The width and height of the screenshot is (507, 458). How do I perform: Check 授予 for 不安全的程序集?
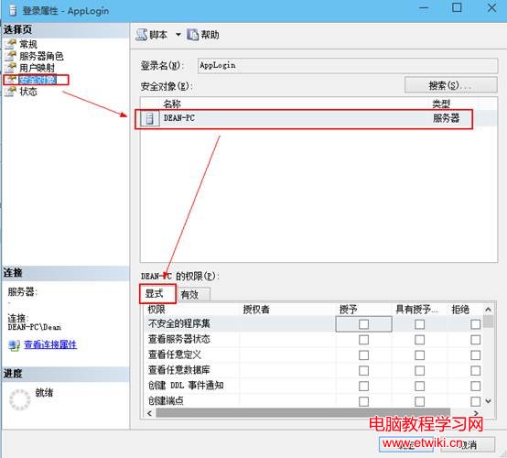click(363, 324)
